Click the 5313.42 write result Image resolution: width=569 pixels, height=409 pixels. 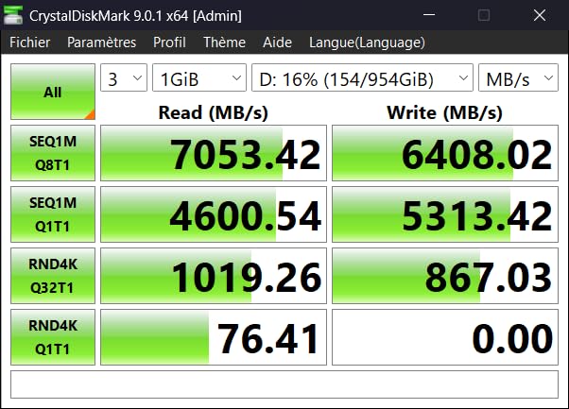click(445, 214)
